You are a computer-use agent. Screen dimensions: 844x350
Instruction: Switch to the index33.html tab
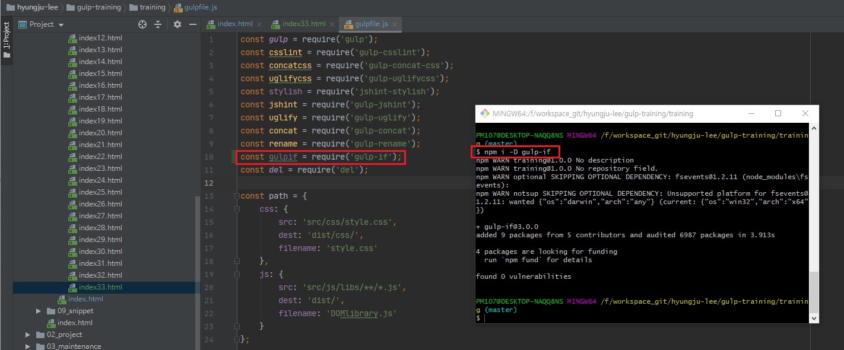click(x=303, y=24)
